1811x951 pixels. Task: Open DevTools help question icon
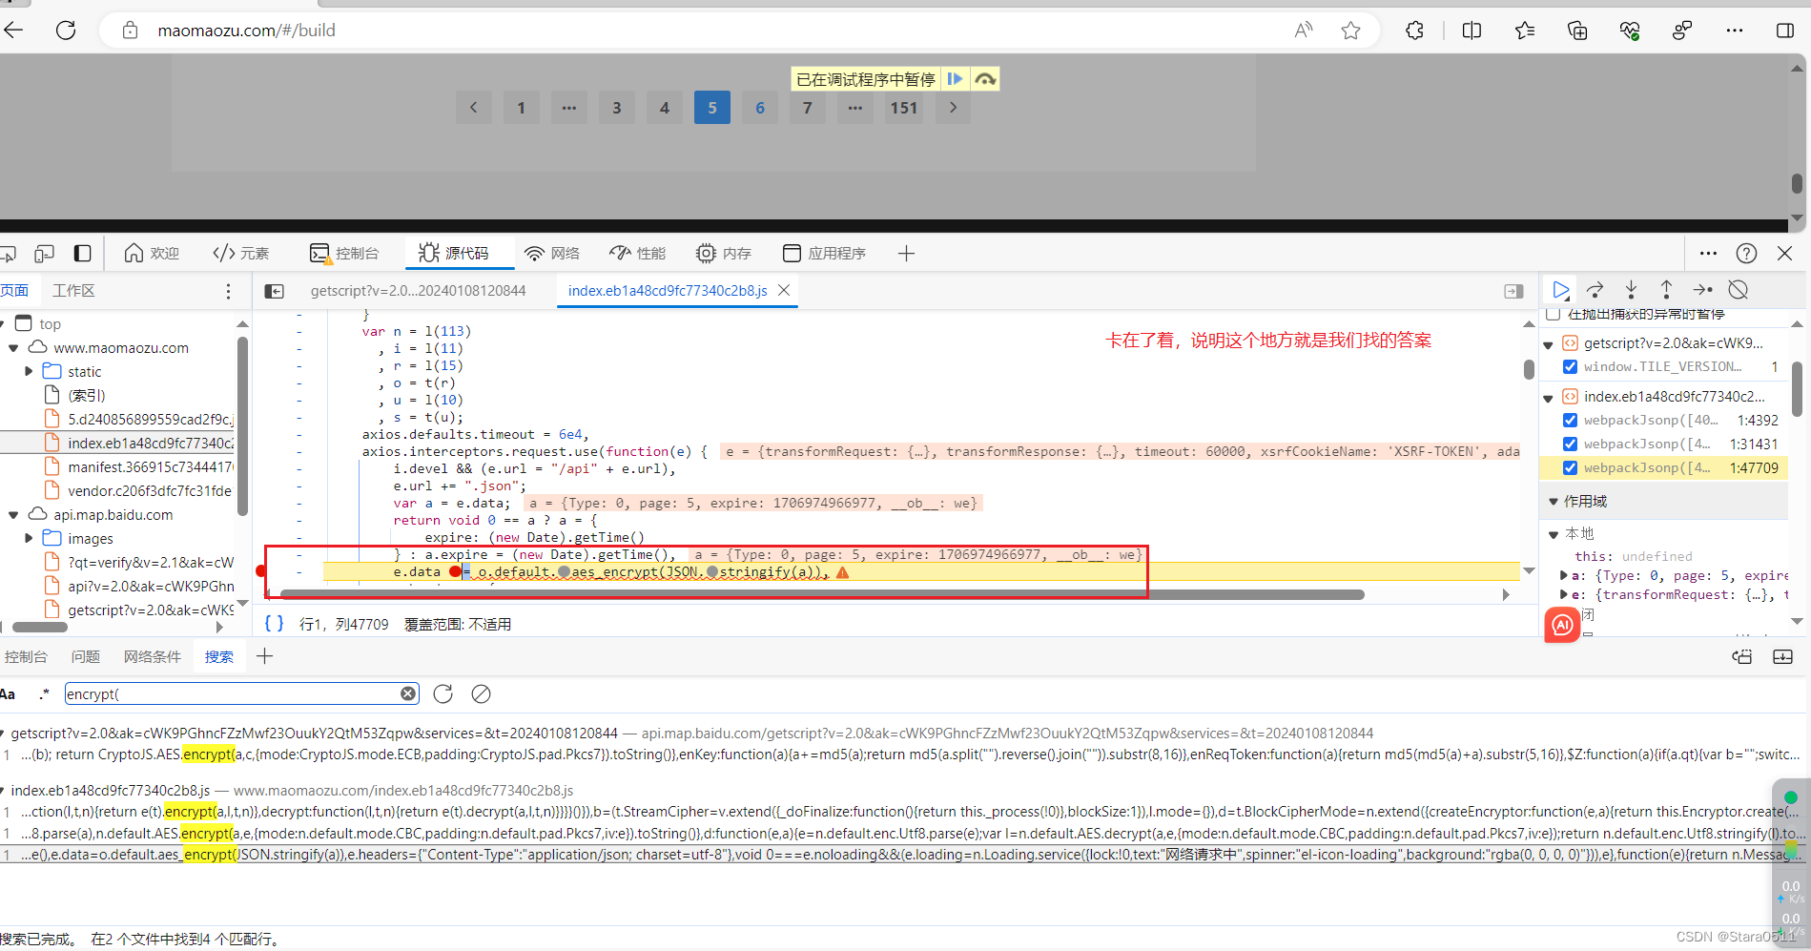(1746, 253)
